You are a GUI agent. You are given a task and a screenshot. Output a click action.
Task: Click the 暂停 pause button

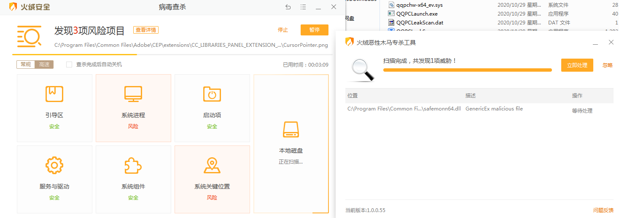tap(315, 30)
